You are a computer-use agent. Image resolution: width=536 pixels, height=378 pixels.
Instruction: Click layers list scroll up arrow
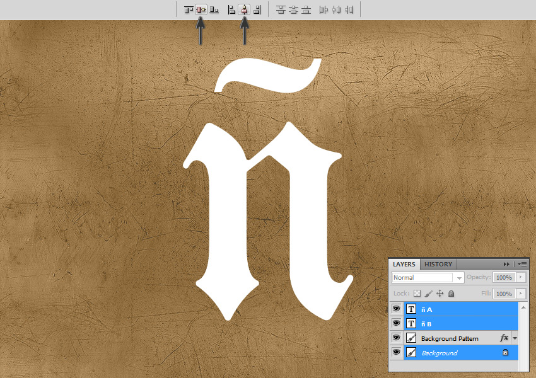point(523,307)
